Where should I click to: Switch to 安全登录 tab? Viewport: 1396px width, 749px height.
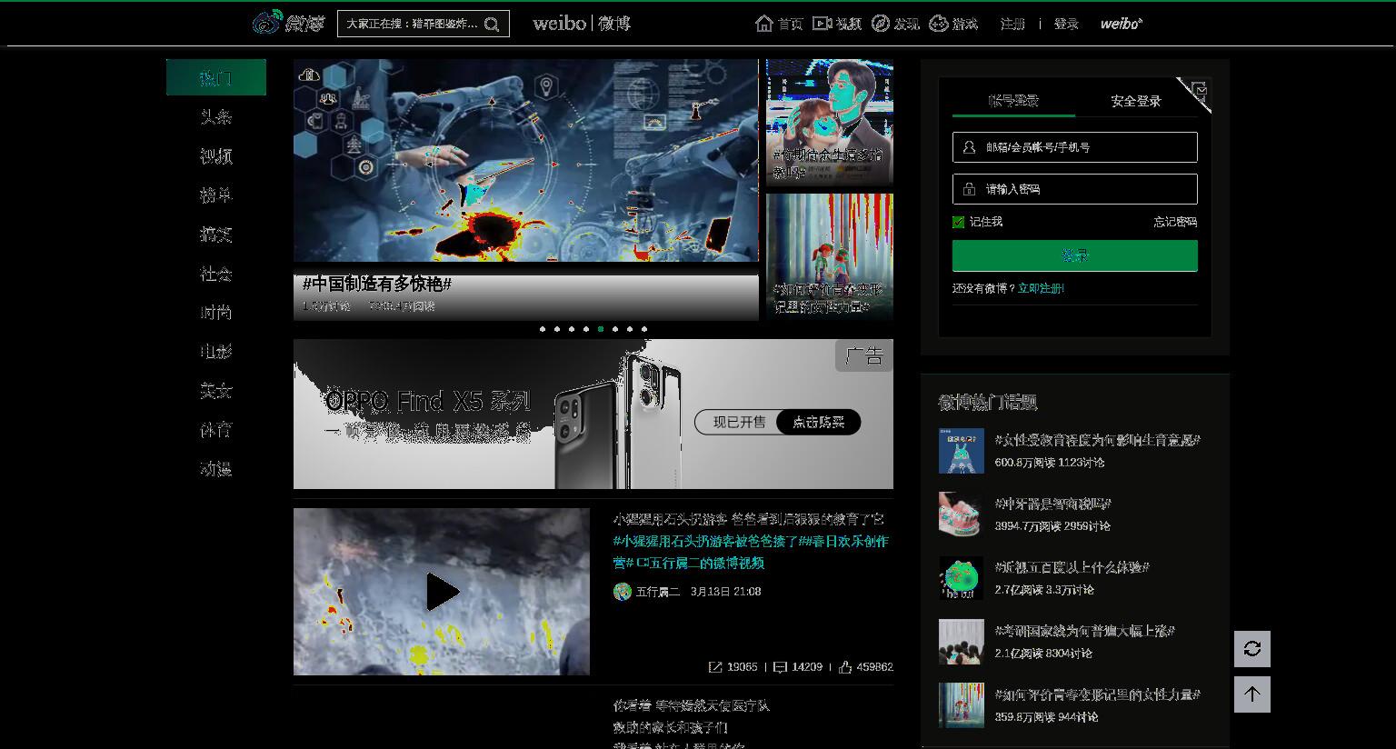click(x=1136, y=101)
